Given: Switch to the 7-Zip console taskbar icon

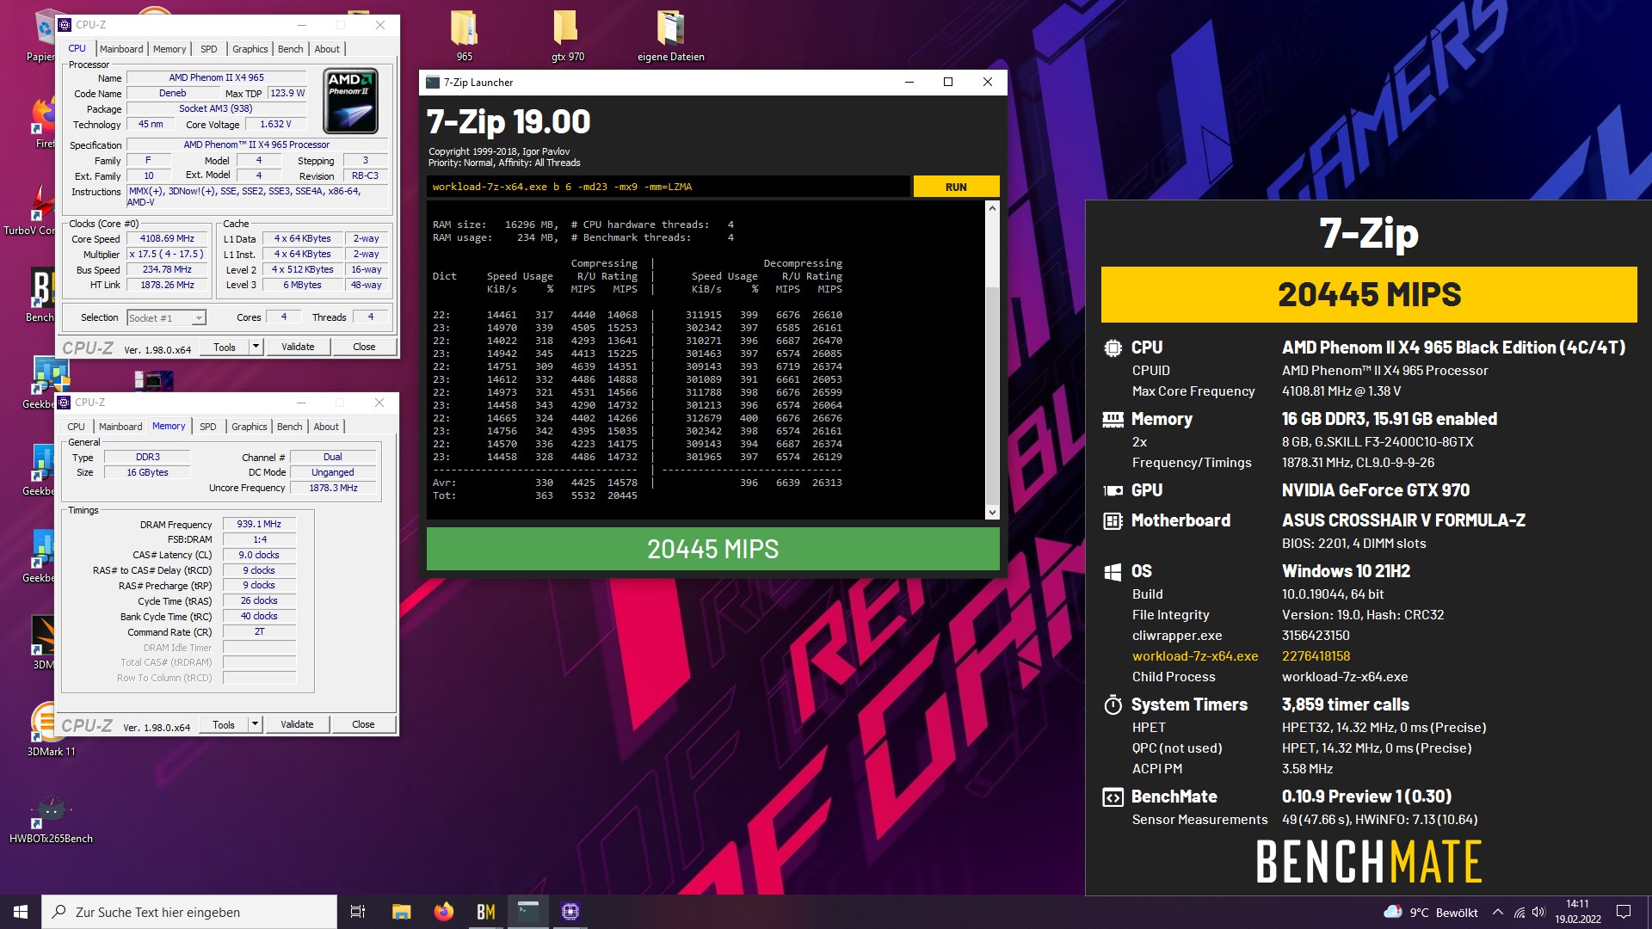Looking at the screenshot, I should point(528,912).
